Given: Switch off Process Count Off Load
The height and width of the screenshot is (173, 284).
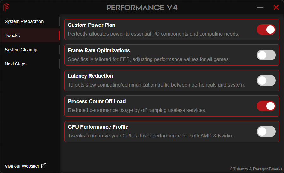Looking at the screenshot, I should [266, 106].
